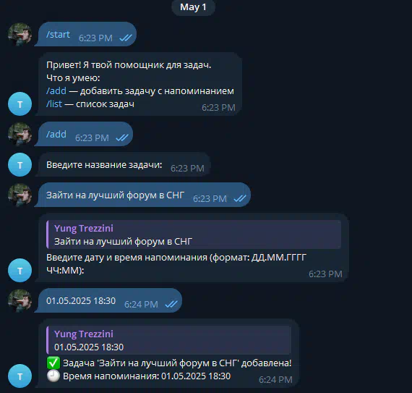The width and height of the screenshot is (412, 393).
Task: Click the user avatar beside /start message
Action: (20, 35)
